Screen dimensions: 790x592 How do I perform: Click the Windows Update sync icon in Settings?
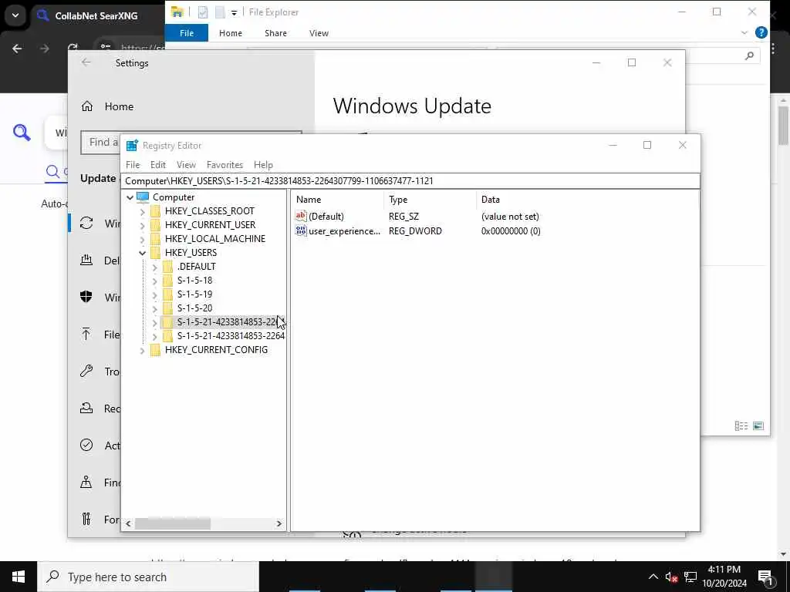(x=86, y=223)
